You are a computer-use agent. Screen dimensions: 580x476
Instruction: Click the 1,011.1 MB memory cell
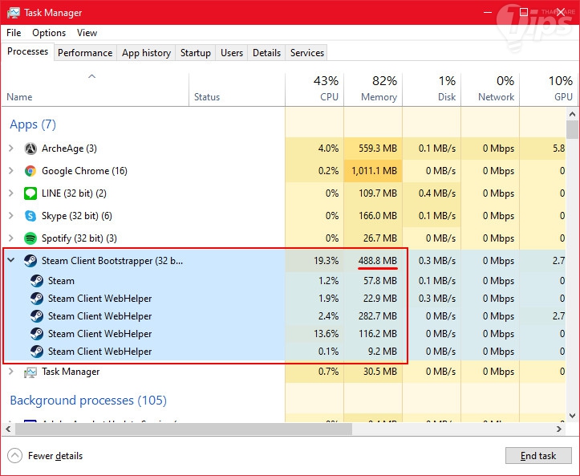tap(373, 171)
